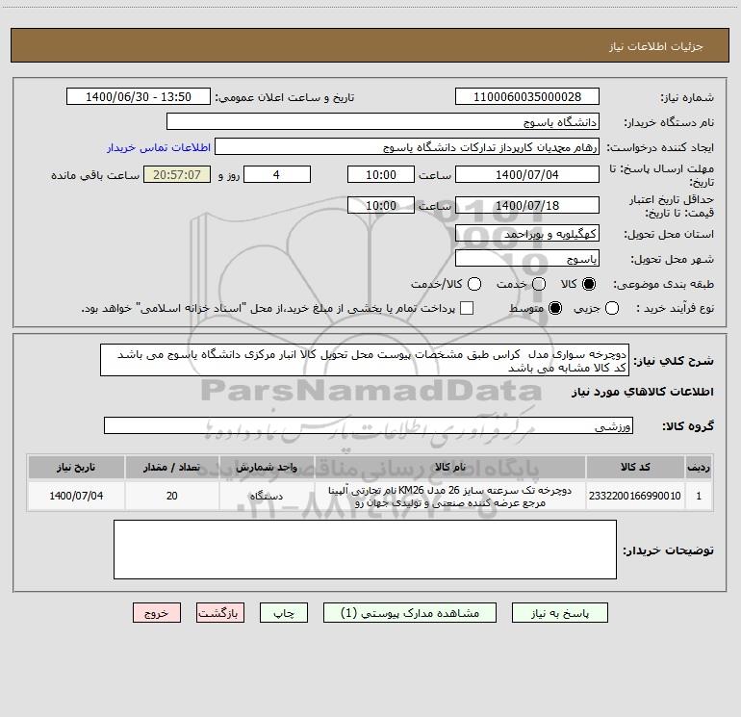Click the شرح کلی نیاز description box
Screen dimensions: 741x717
tap(365, 360)
